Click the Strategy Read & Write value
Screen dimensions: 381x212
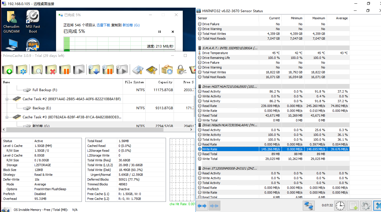click(43, 175)
